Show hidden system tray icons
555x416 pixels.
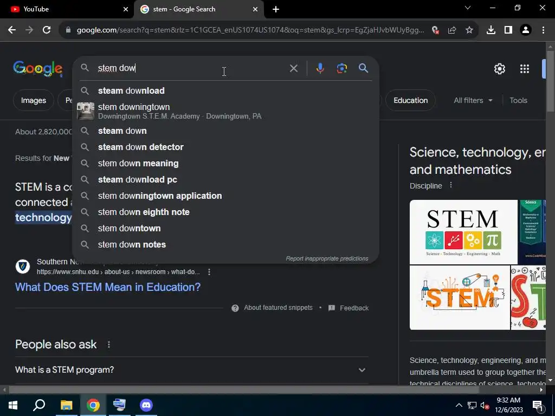(459, 405)
